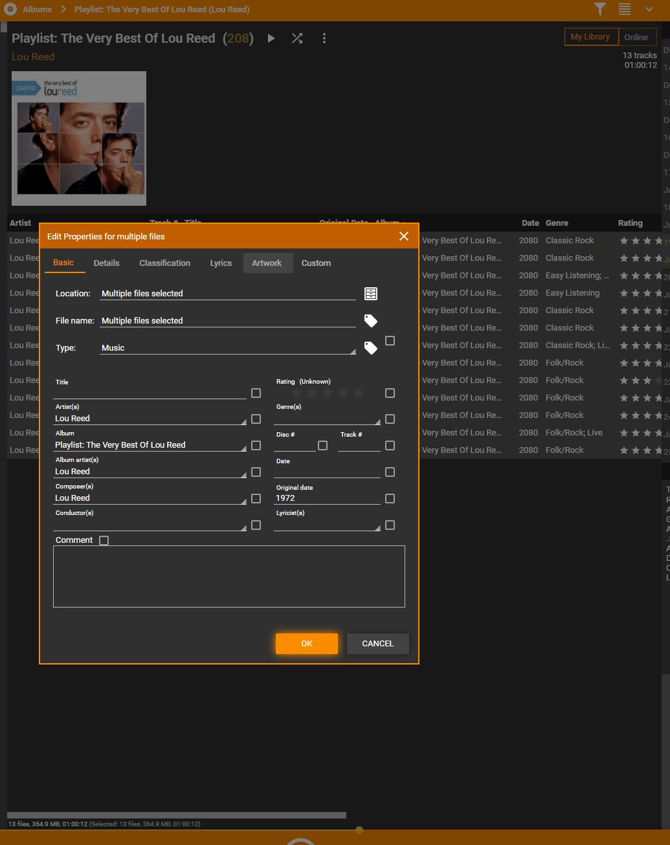
Task: Enable the Title field checkbox
Action: pos(256,393)
